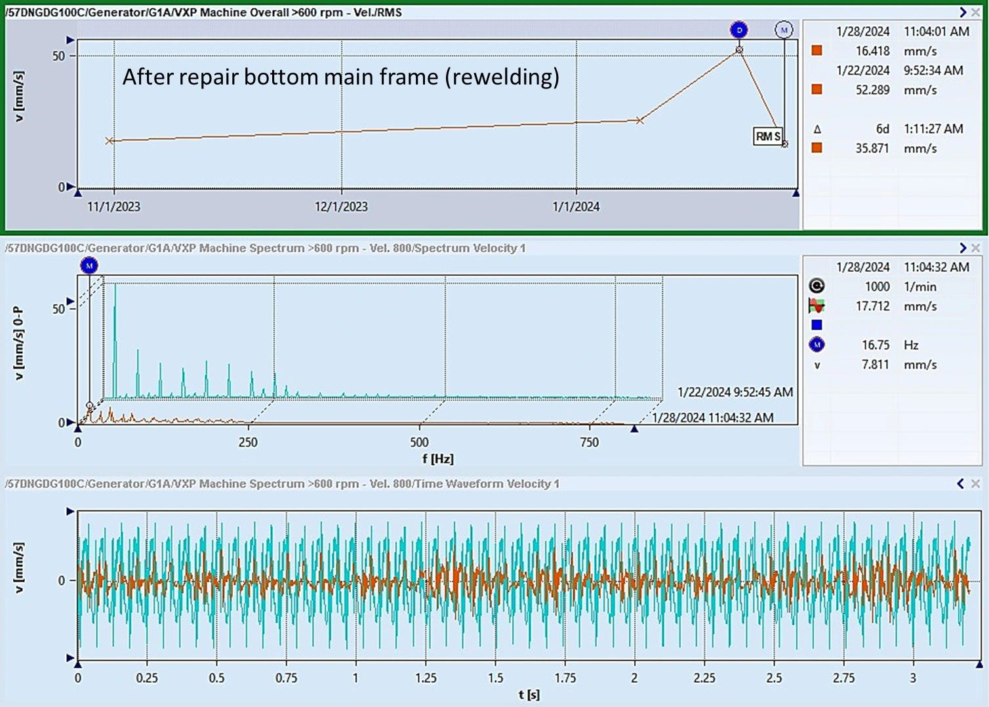Click the t [s] axis label

(529, 694)
